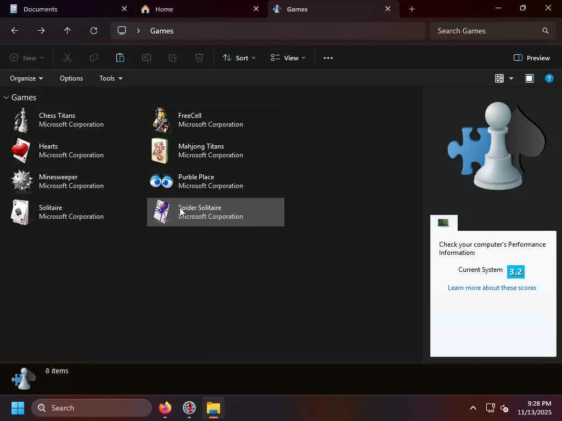Click the Options menu item
This screenshot has height=421, width=562.
pyautogui.click(x=71, y=78)
